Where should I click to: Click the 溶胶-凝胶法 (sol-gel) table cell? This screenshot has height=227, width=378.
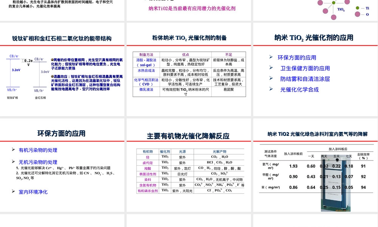tap(146, 62)
